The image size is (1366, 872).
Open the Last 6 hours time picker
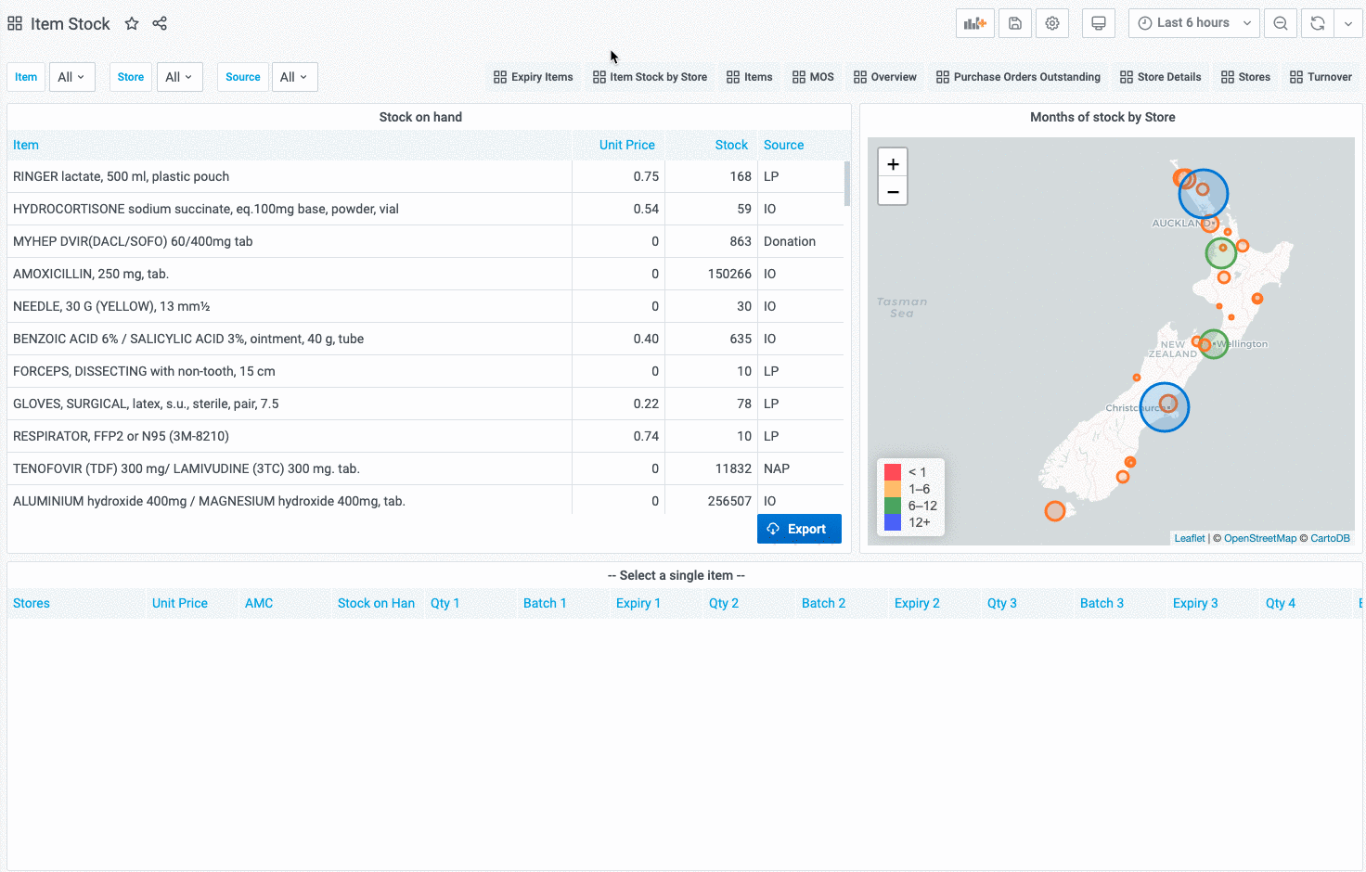1193,23
